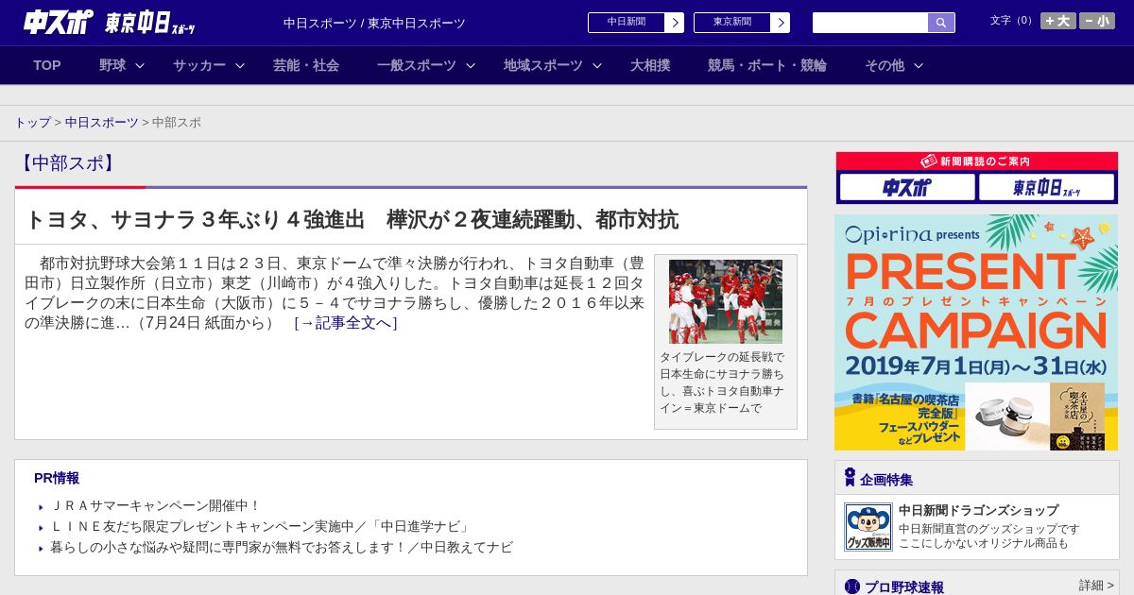Open the 東京新聞 site link
This screenshot has height=595, width=1134.
tap(732, 23)
